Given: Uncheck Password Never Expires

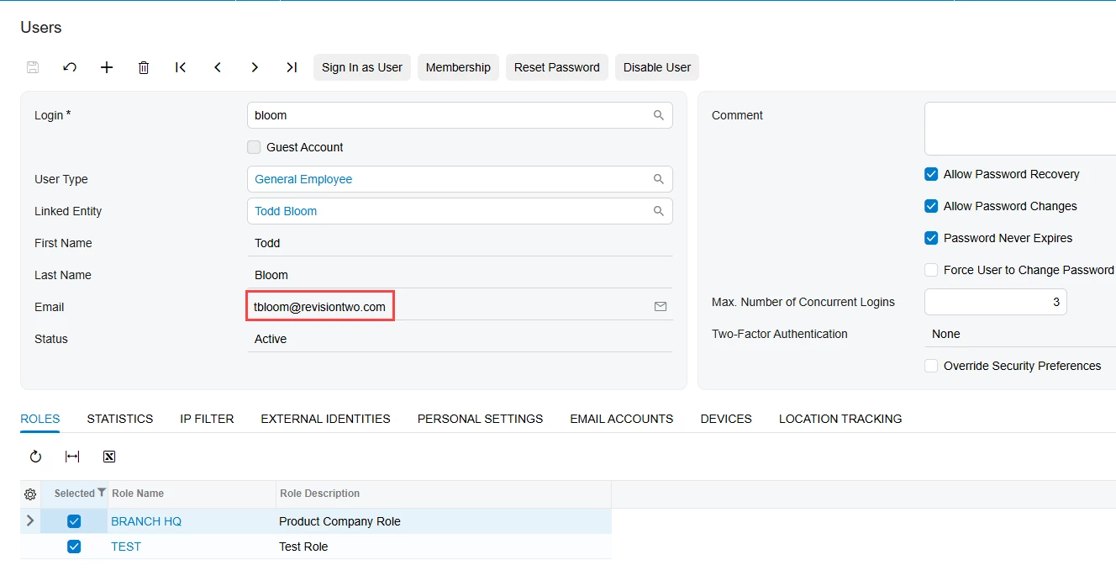Looking at the screenshot, I should pos(931,238).
